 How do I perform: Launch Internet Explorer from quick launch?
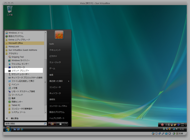point(22,129)
